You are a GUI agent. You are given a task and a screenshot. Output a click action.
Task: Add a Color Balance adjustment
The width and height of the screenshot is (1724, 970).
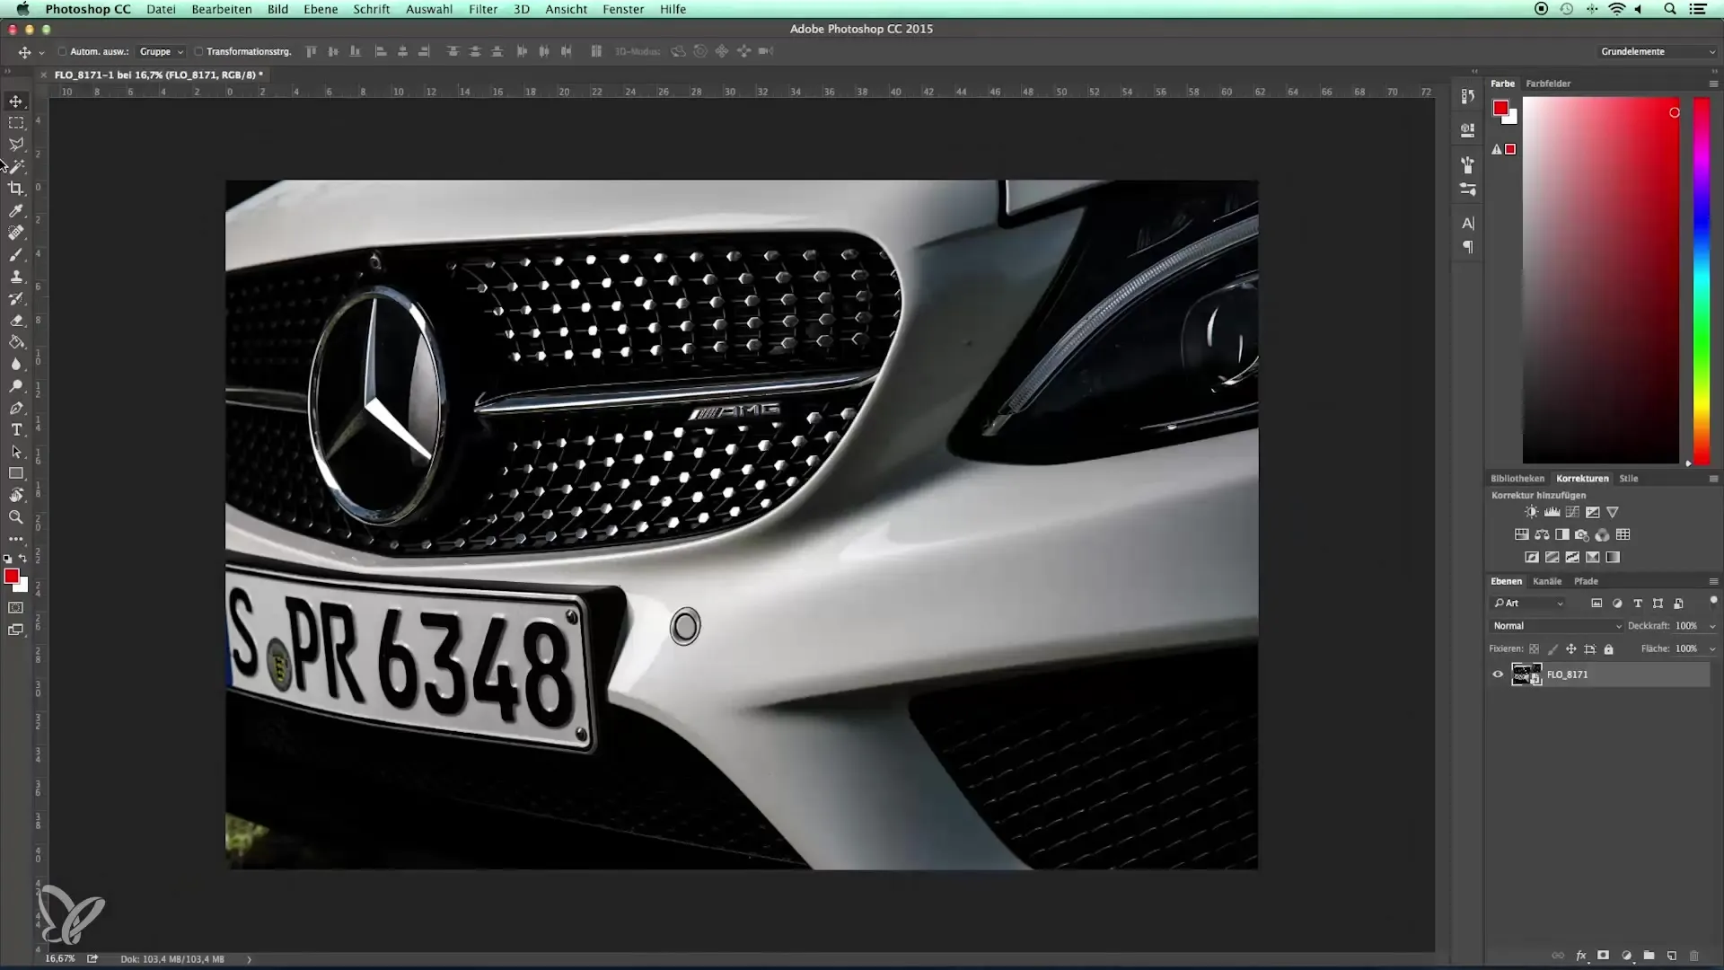(1542, 534)
